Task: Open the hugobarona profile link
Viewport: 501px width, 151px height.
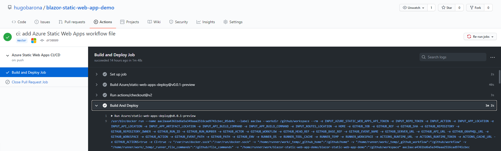Action: pyautogui.click(x=28, y=8)
